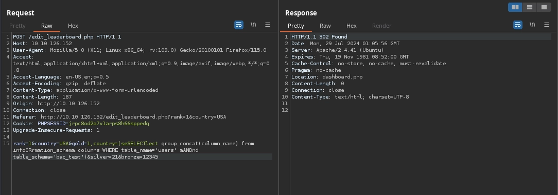Click the Accept-Language header line
This screenshot has width=558, height=195.
[61, 76]
